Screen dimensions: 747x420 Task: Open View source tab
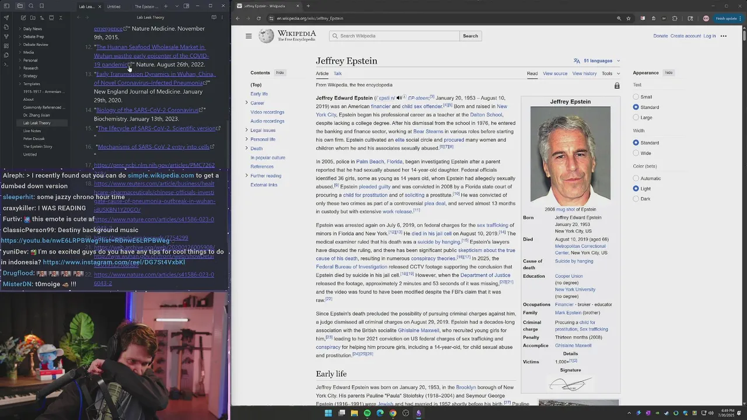pos(555,73)
